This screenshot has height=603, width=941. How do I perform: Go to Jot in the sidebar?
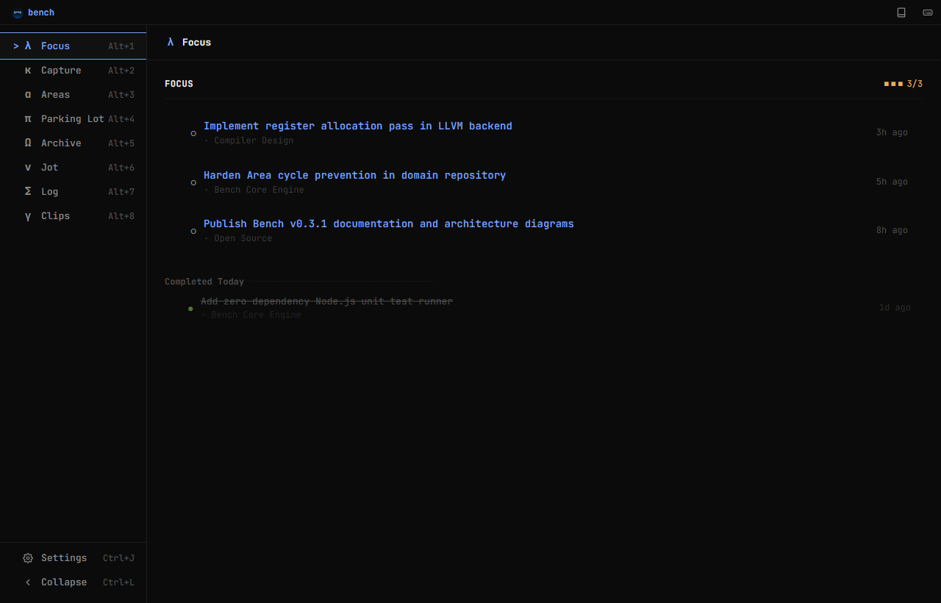click(x=74, y=168)
